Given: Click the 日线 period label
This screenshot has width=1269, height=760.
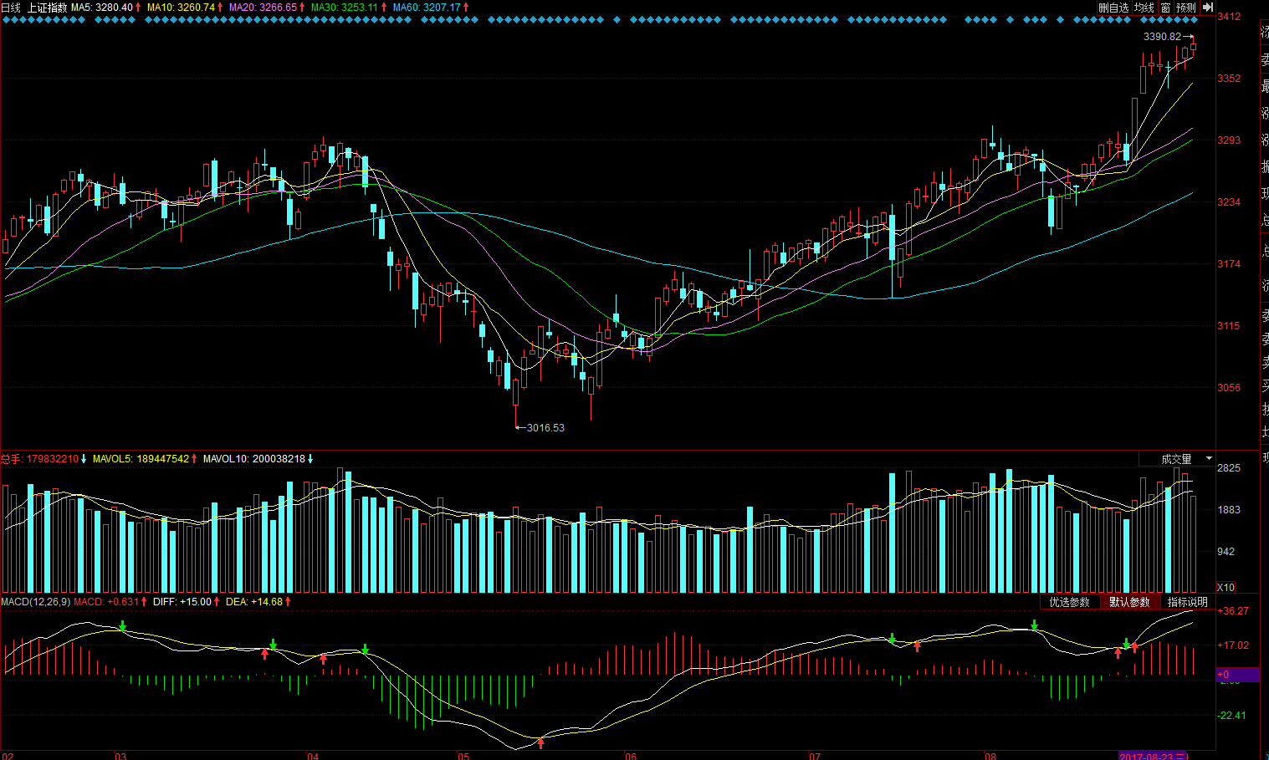Looking at the screenshot, I should coord(11,8).
